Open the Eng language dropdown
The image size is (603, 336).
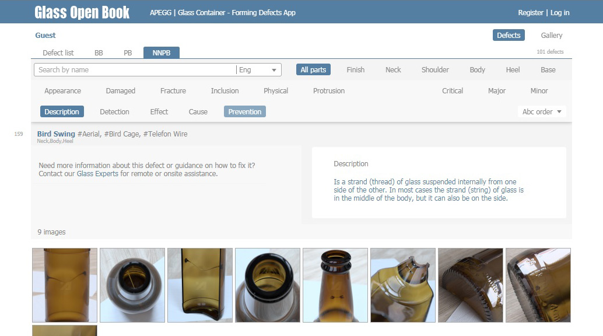click(x=257, y=69)
